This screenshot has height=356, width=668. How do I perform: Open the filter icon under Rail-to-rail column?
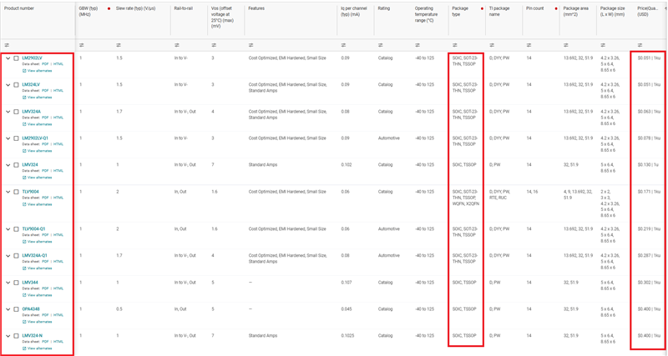[176, 45]
